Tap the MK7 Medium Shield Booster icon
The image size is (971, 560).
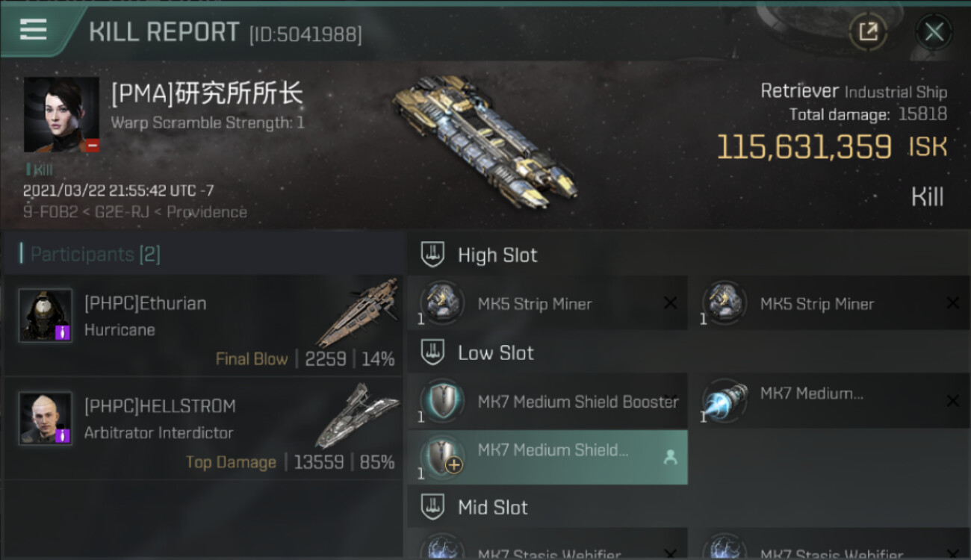click(442, 401)
